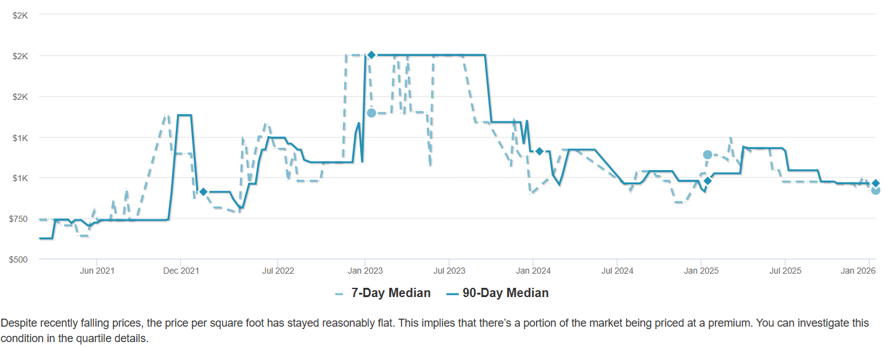Viewport: 895px width, 347px height.
Task: Select the Jul 2023 axis label
Action: tap(448, 270)
